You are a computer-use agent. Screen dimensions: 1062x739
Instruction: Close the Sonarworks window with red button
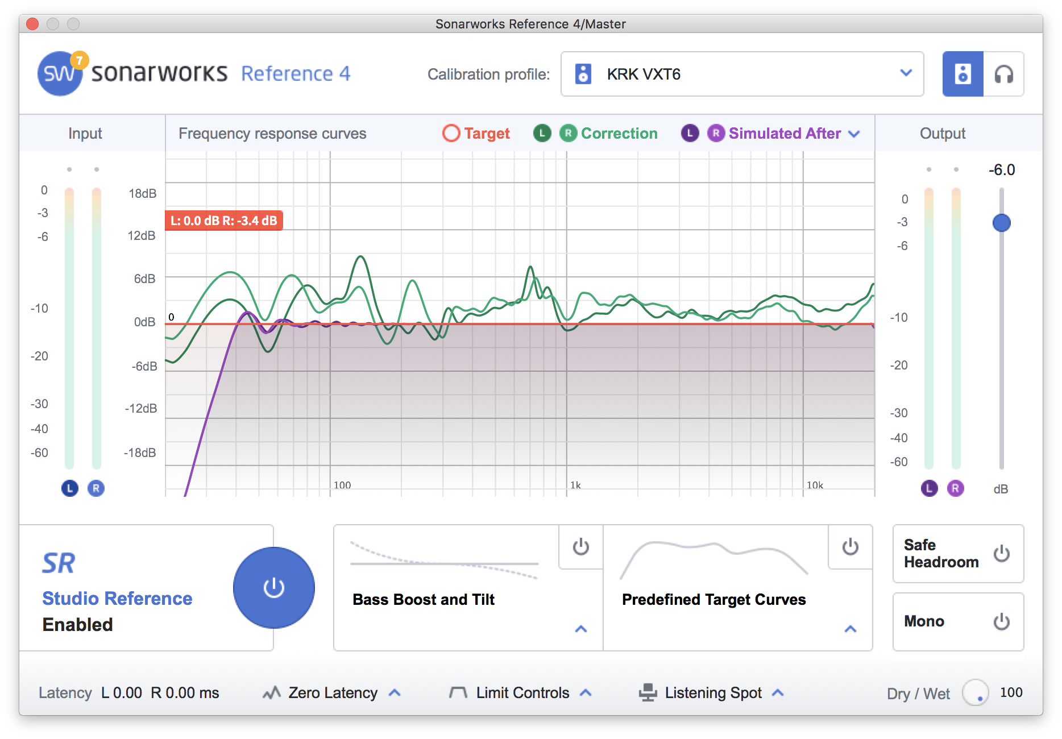point(32,24)
